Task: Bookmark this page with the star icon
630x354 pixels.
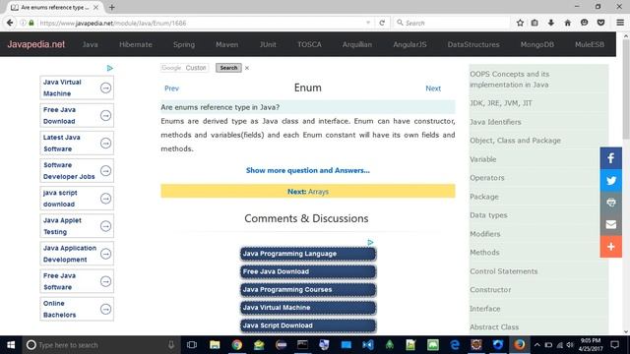Action: click(520, 23)
